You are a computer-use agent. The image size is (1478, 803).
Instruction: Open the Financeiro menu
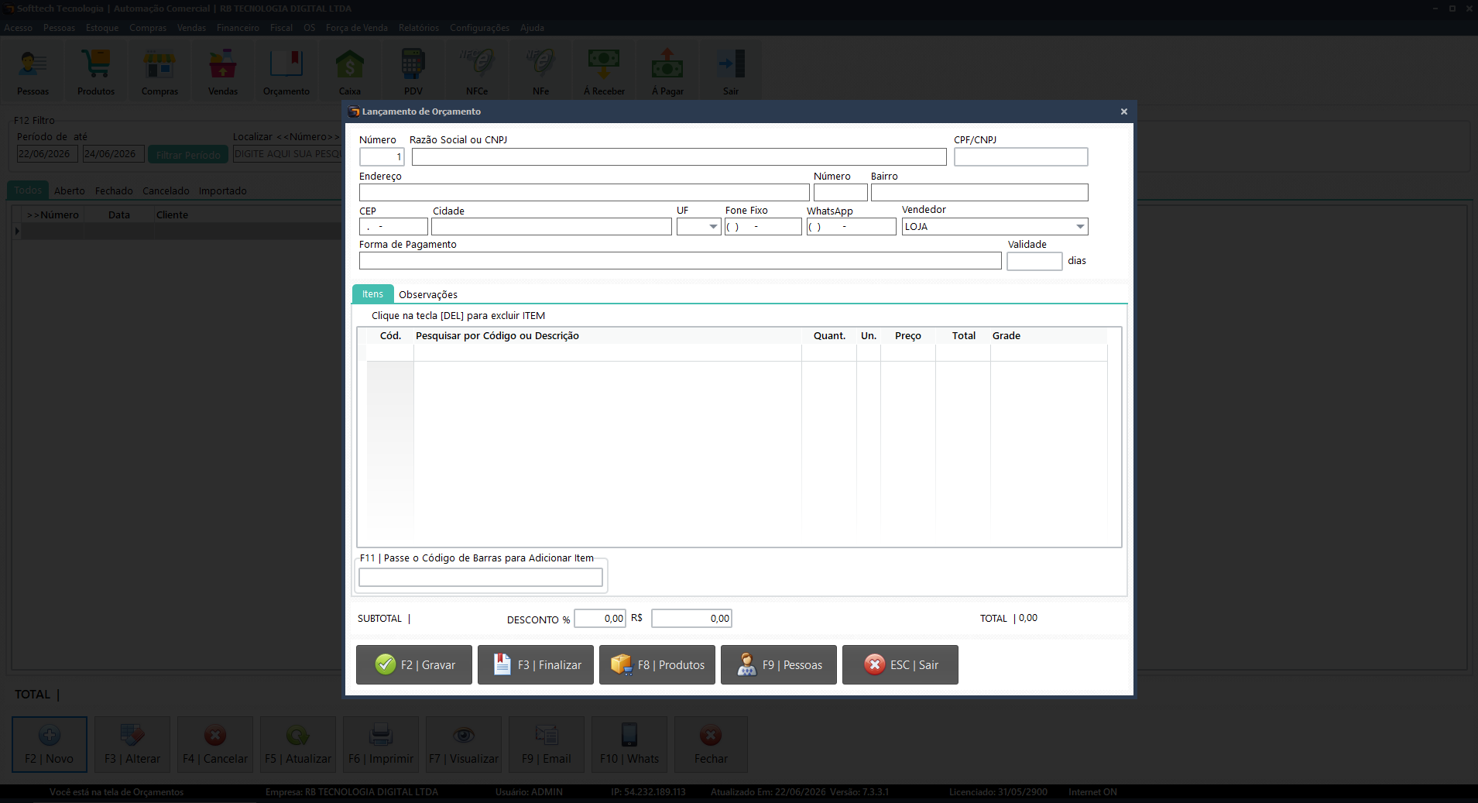coord(238,28)
